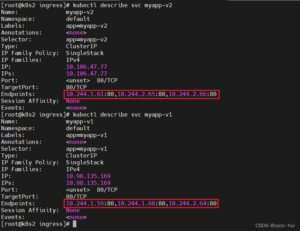Click the Selector value app=myapp-v2
This screenshot has width=300, height=231.
[x=87, y=40]
